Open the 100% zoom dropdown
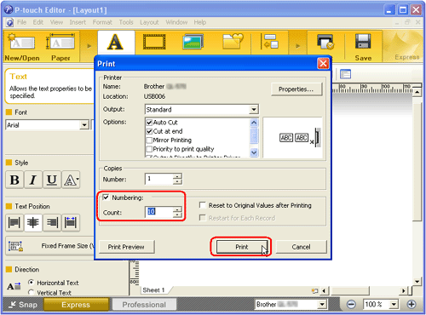426x315 pixels. [x=394, y=305]
